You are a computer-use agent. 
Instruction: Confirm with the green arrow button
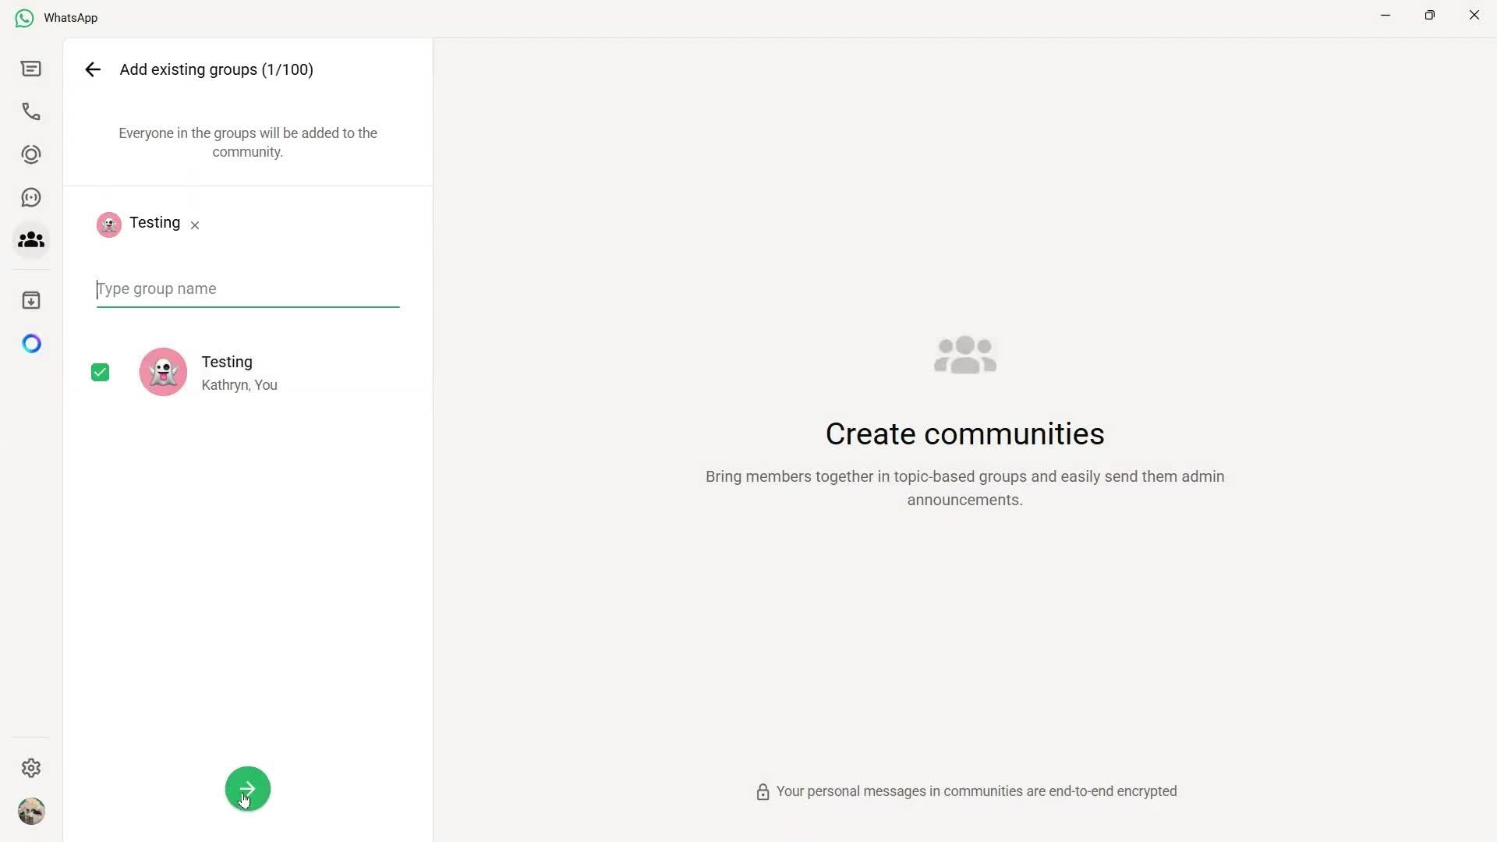[247, 788]
